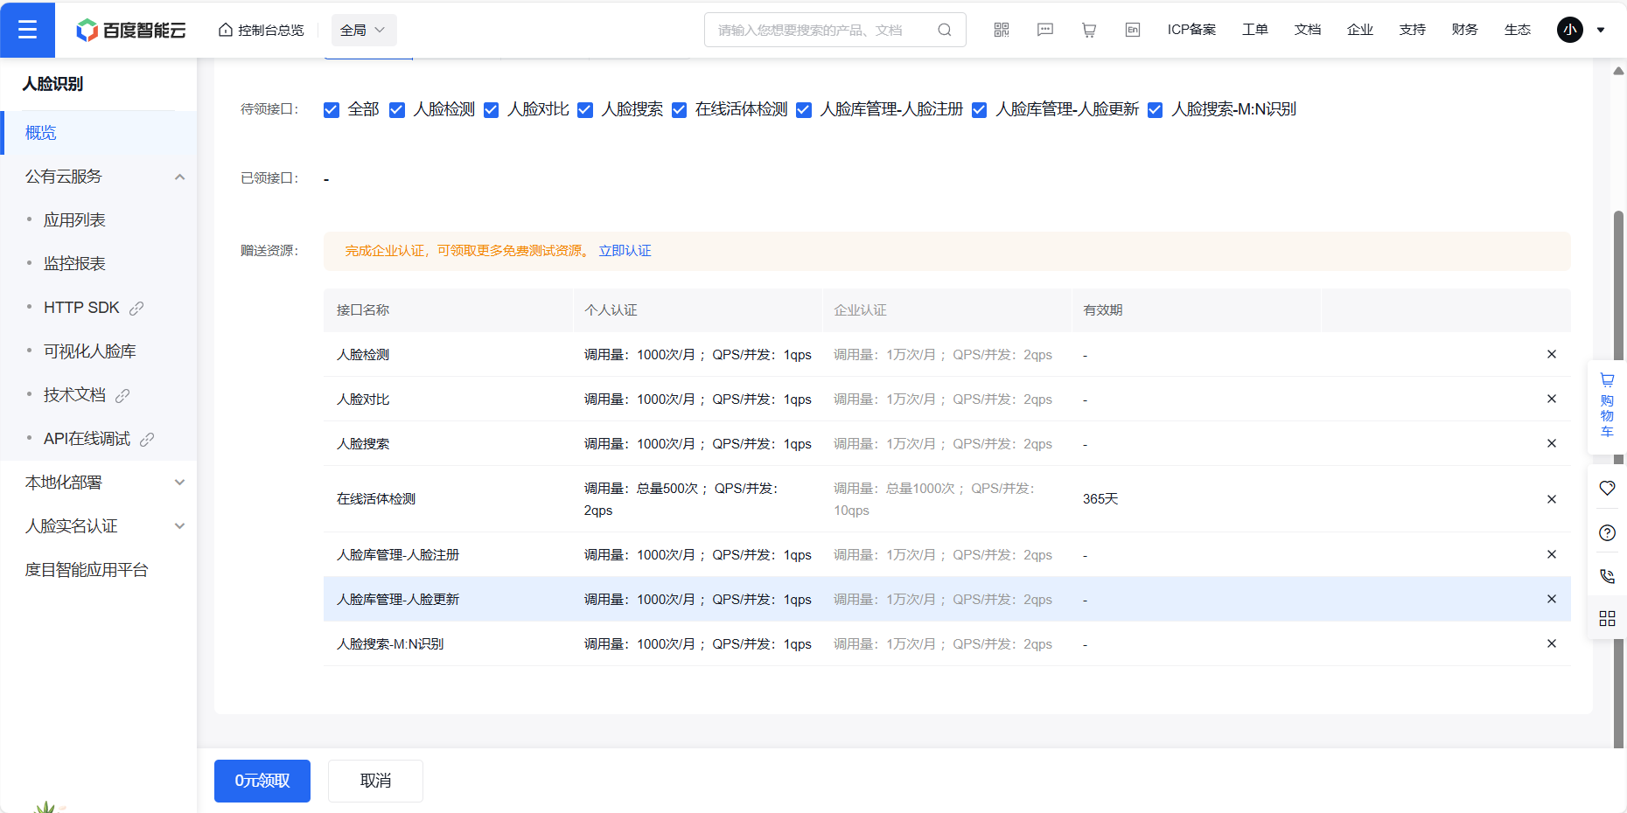Screen dimensions: 1627x813
Task: Open the account dropdown arrow
Action: point(1601,30)
